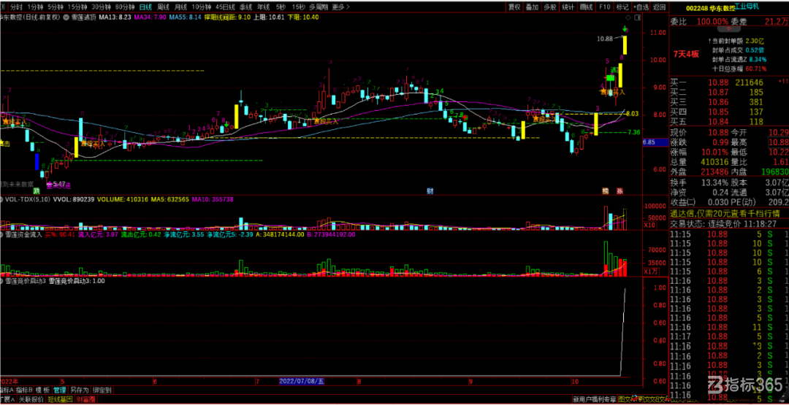Switch to the 月线 monthly chart tab
This screenshot has height=405, width=789.
click(x=180, y=7)
